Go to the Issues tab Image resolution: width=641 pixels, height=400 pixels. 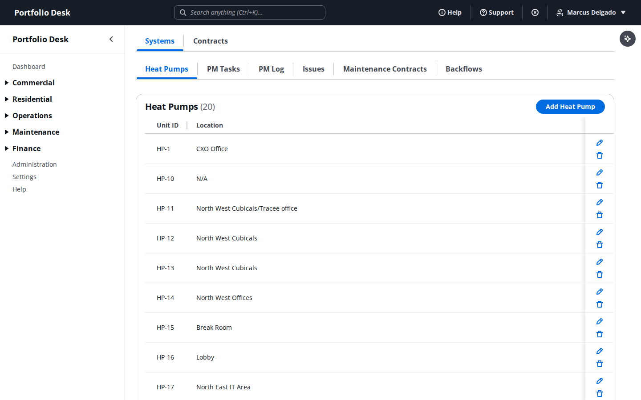(x=313, y=69)
